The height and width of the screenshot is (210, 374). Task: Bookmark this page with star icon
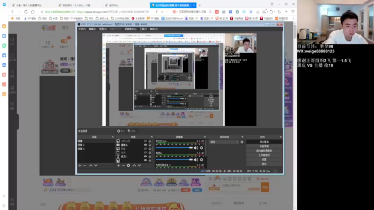[42, 12]
